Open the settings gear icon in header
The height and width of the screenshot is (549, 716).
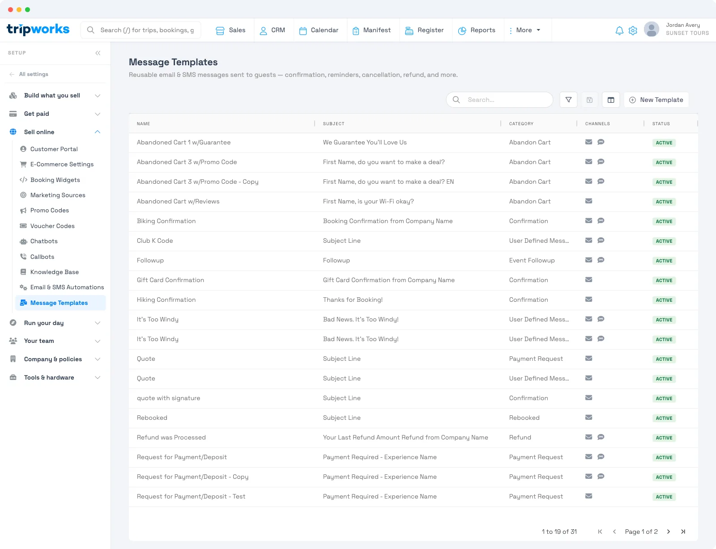[x=633, y=30]
